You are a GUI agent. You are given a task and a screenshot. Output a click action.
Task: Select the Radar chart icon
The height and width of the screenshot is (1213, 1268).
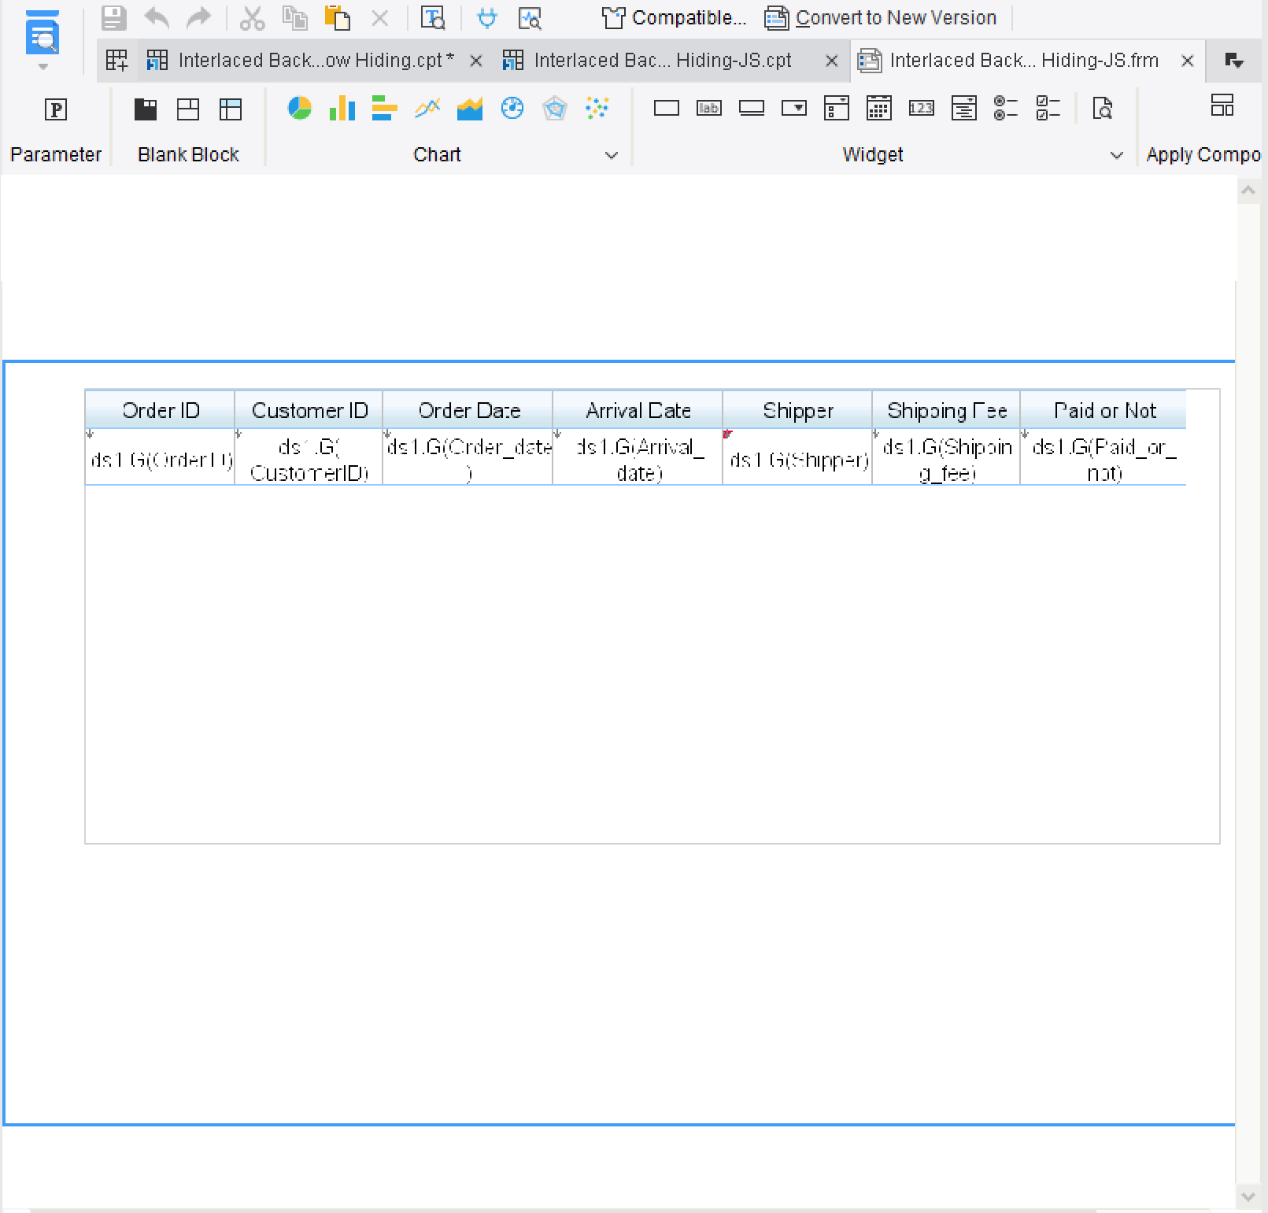click(x=555, y=109)
